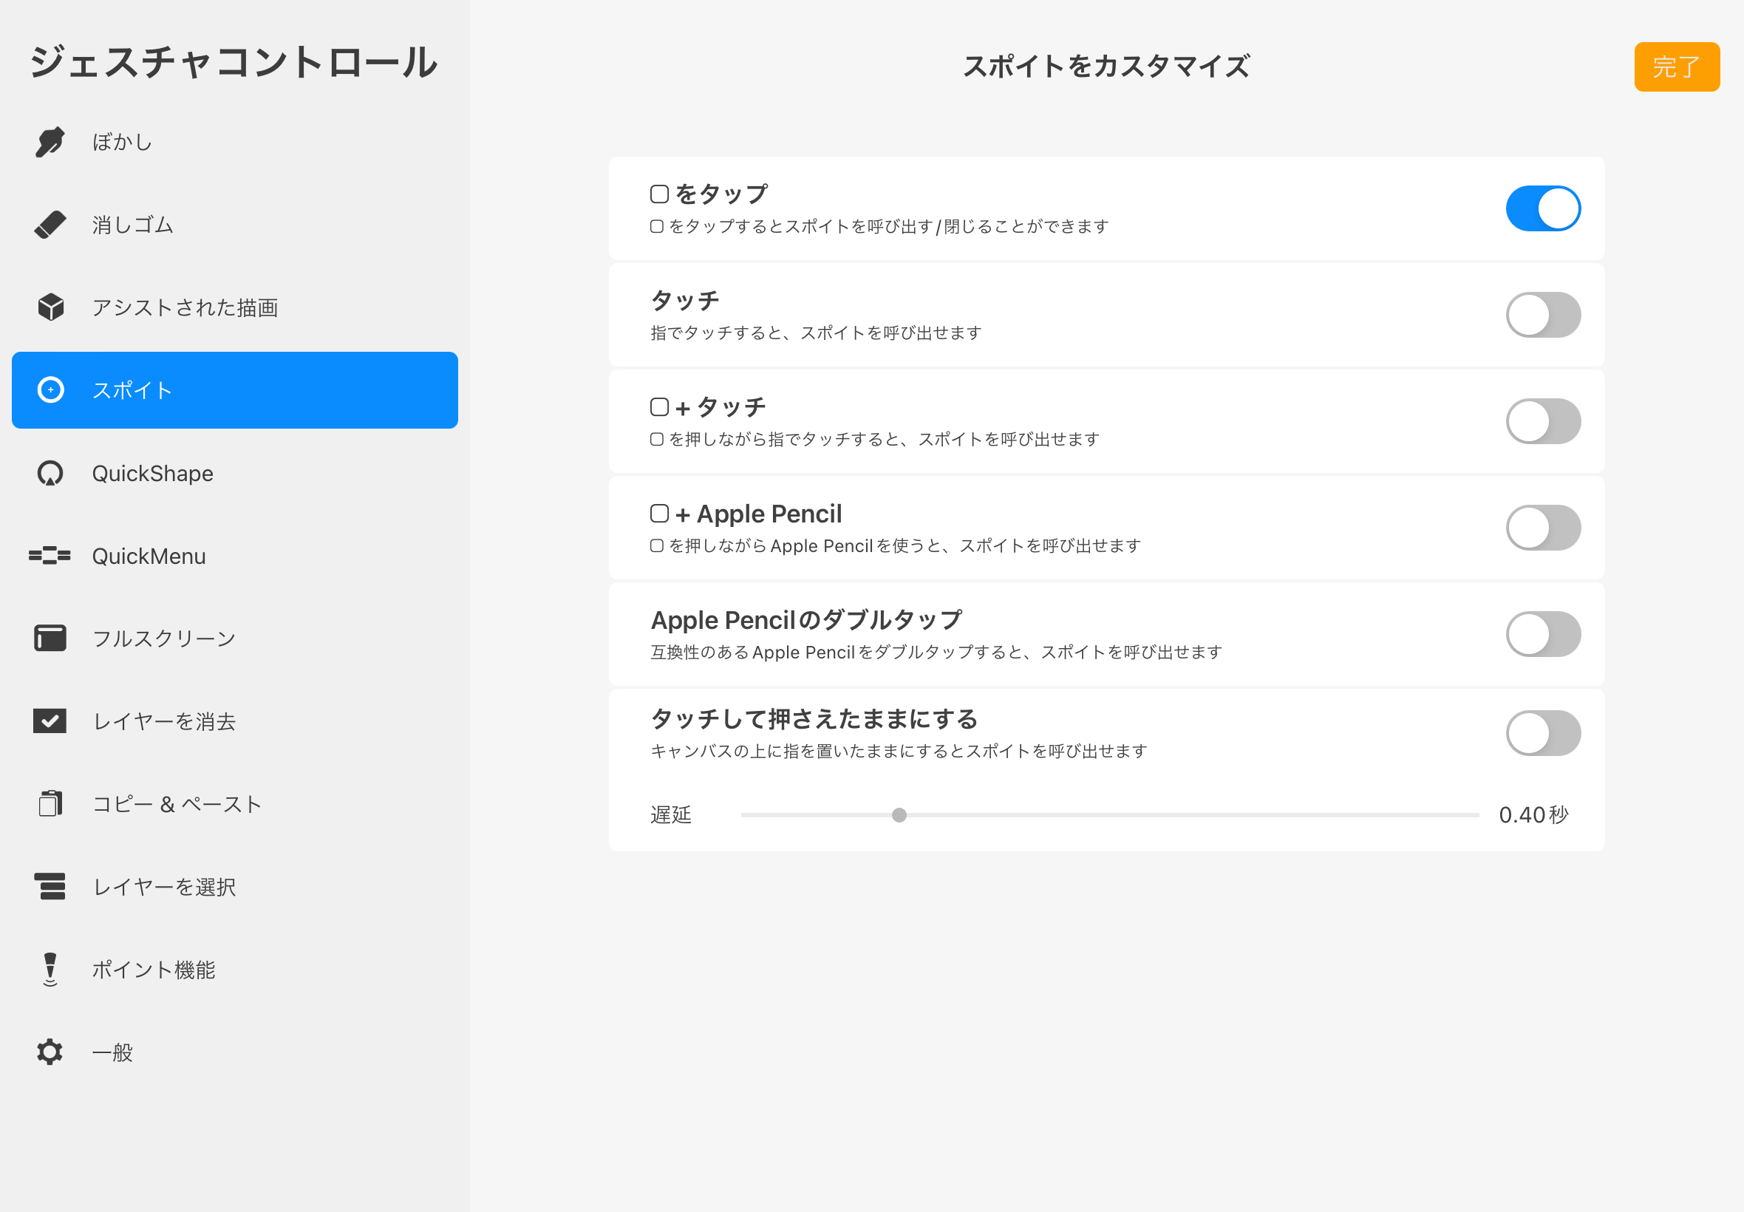Enable the □ + タッチ toggle
Screen dimensions: 1744x1212
1543,421
